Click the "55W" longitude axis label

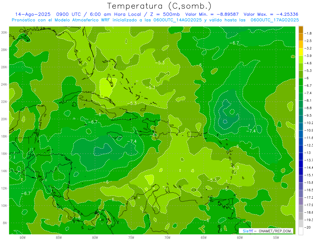click(276, 238)
